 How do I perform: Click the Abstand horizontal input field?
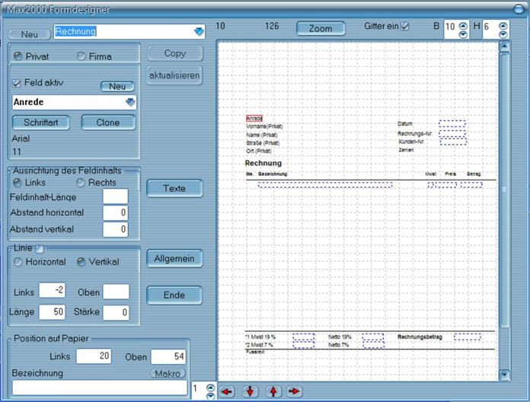click(x=116, y=212)
